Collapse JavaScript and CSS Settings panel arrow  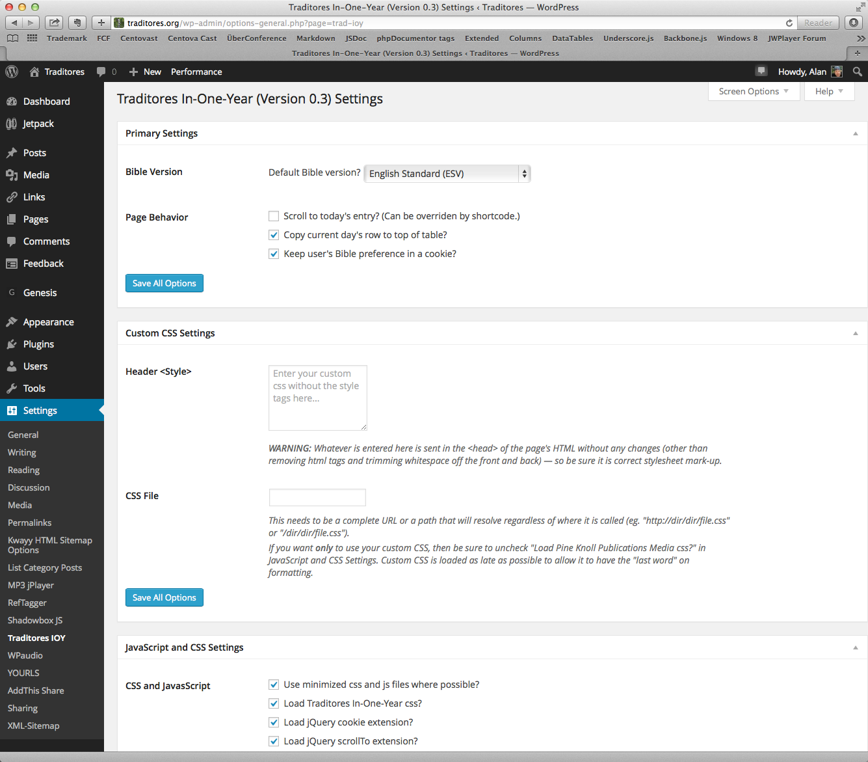point(856,647)
